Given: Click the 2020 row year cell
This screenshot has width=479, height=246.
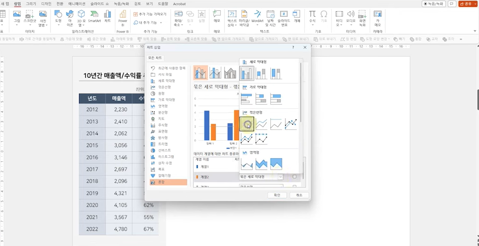Looking at the screenshot, I should (92, 205).
